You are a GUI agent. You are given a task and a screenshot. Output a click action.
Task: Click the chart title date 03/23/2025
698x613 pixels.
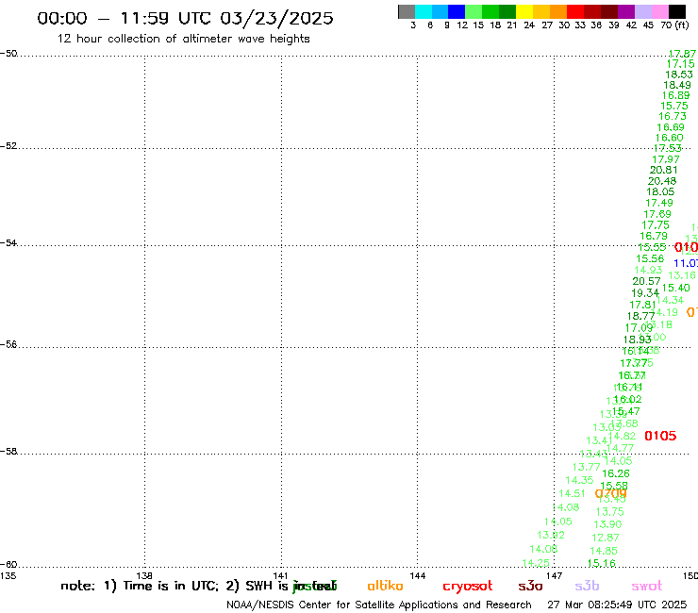[276, 18]
